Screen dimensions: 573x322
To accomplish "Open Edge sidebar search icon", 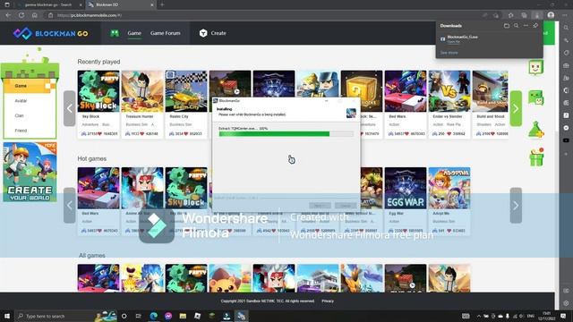I will (x=566, y=28).
